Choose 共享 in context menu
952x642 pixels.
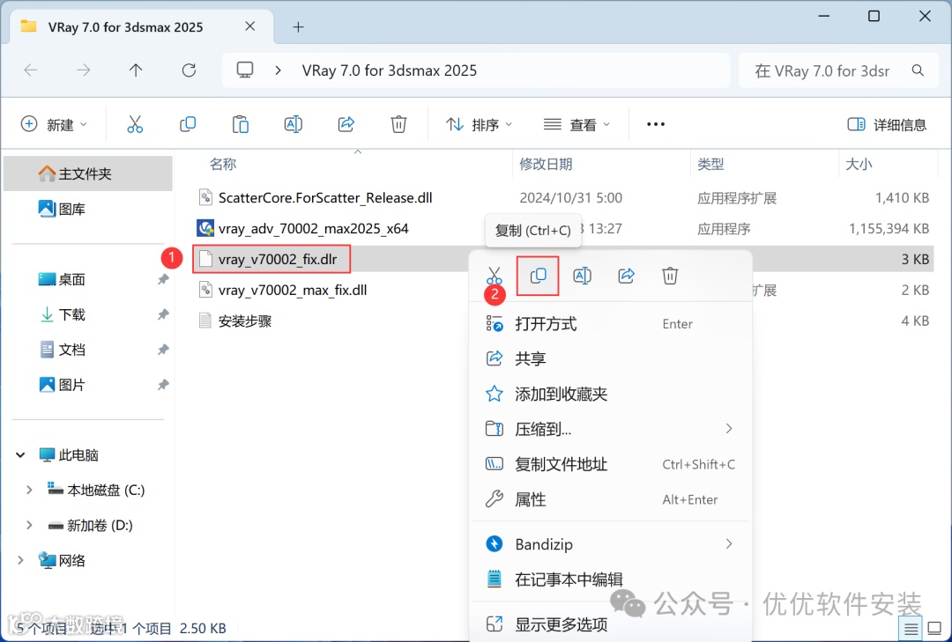(x=611, y=358)
